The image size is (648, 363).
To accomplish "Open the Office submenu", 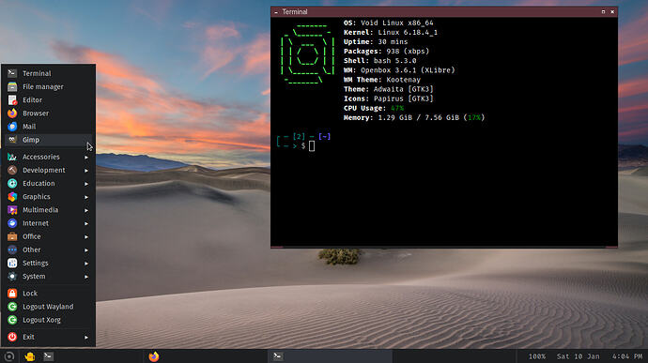I will point(48,236).
